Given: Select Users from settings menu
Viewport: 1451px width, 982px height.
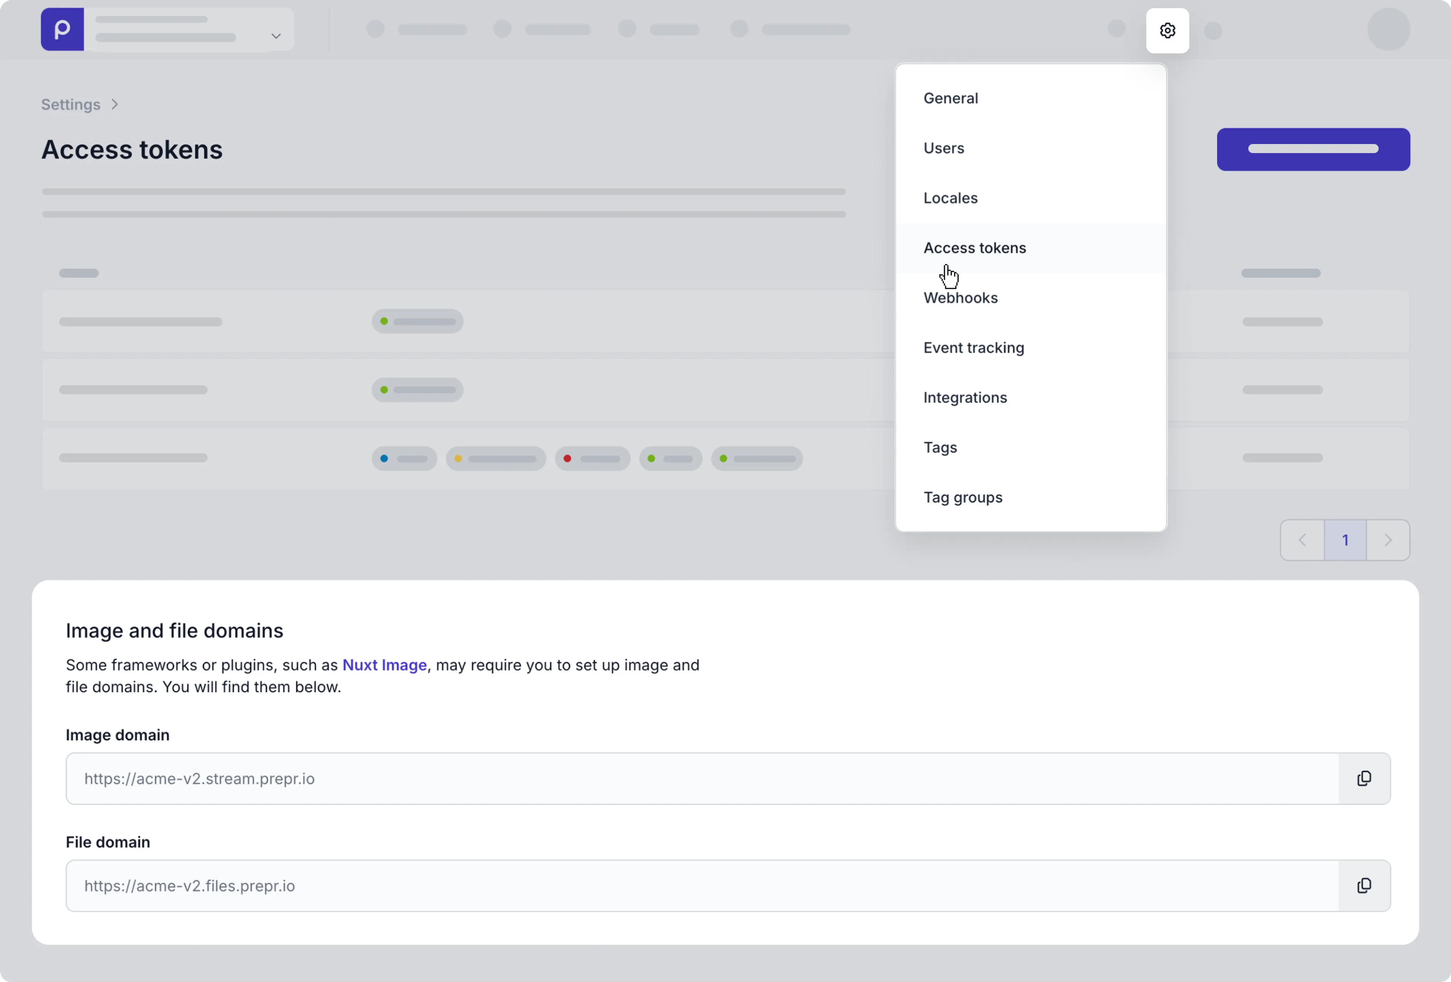Looking at the screenshot, I should [x=944, y=148].
